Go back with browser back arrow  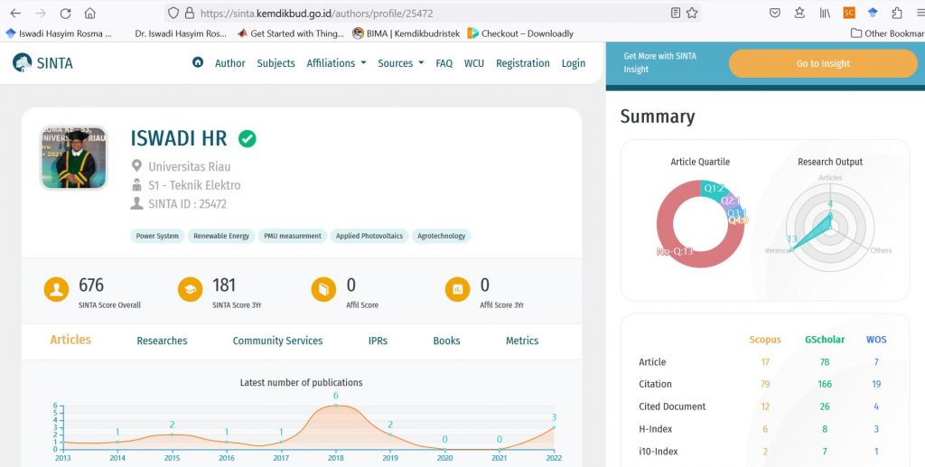(16, 13)
